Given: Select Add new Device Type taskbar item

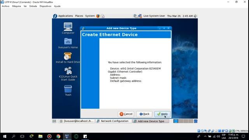Looking at the screenshot, I should coord(150,121).
